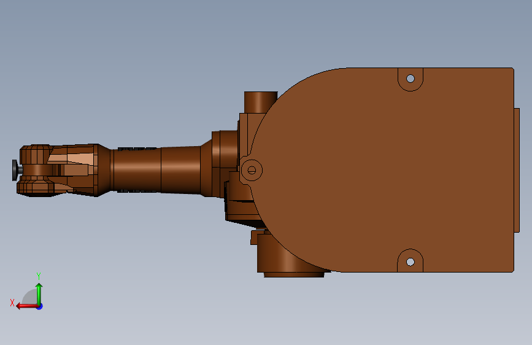The image size is (532, 345).
Task: Select the small circular pin near arm joint
Action: pyautogui.click(x=252, y=170)
